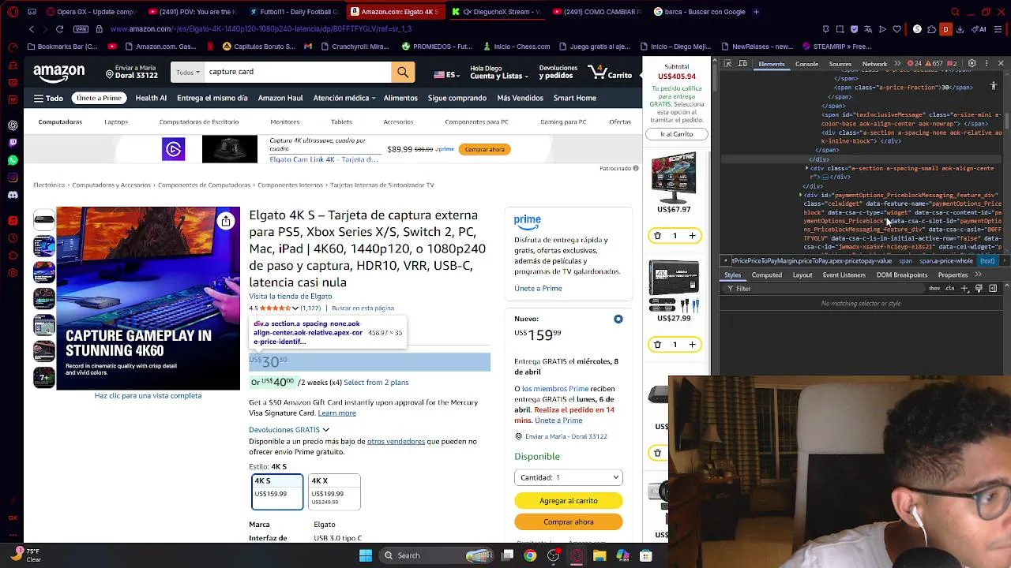Click the trash icon under US$27.99 item
Viewport: 1011px width, 568px height.
point(657,345)
